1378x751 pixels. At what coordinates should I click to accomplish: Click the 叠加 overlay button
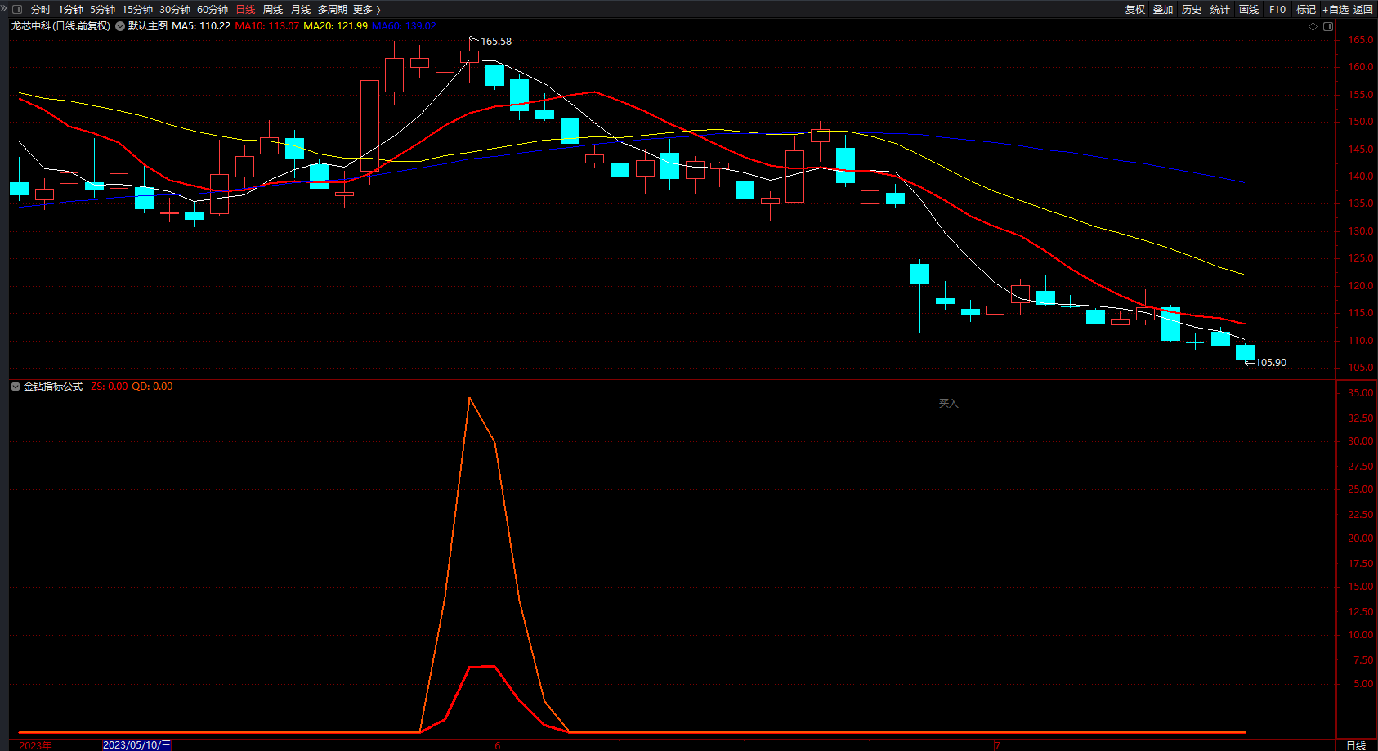pos(1163,10)
